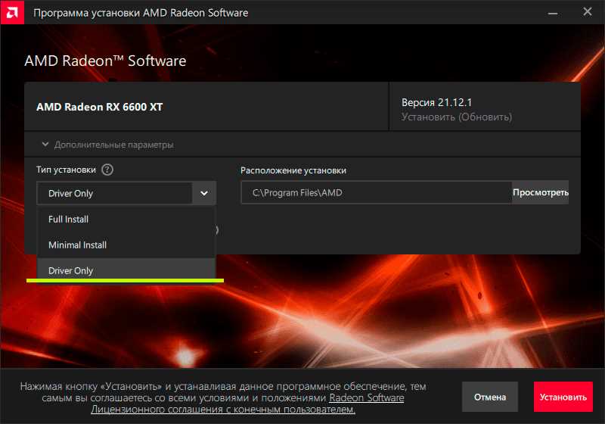
Task: Choose Minimal Install from the list
Action: [126, 245]
